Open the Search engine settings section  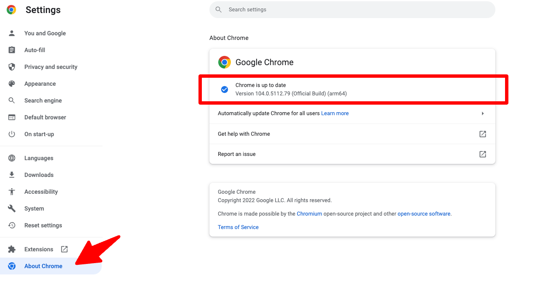[x=43, y=100]
